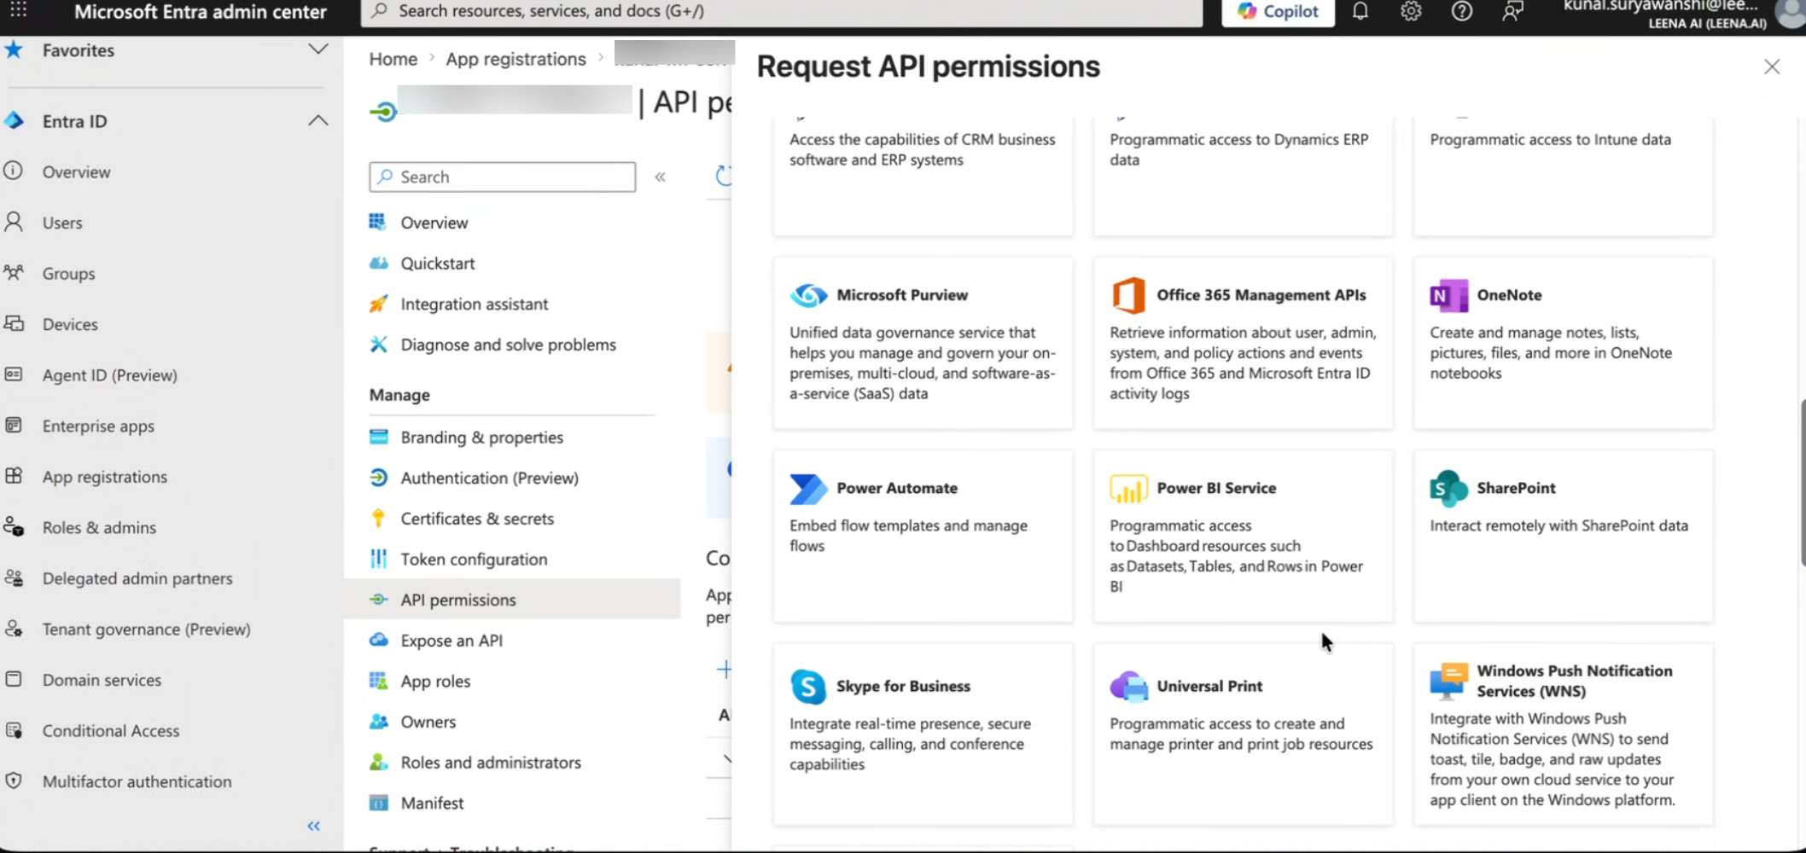Select the Power BI Service card

click(1243, 537)
